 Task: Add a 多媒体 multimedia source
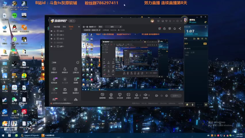(x=128, y=96)
